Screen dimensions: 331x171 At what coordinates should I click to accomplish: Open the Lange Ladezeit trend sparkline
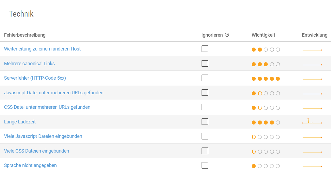point(312,121)
